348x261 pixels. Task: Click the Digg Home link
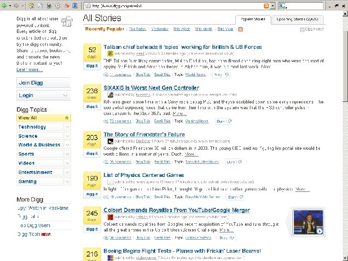coord(312,29)
